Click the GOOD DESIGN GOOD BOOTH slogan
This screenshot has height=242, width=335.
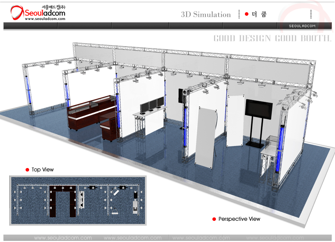point(272,38)
